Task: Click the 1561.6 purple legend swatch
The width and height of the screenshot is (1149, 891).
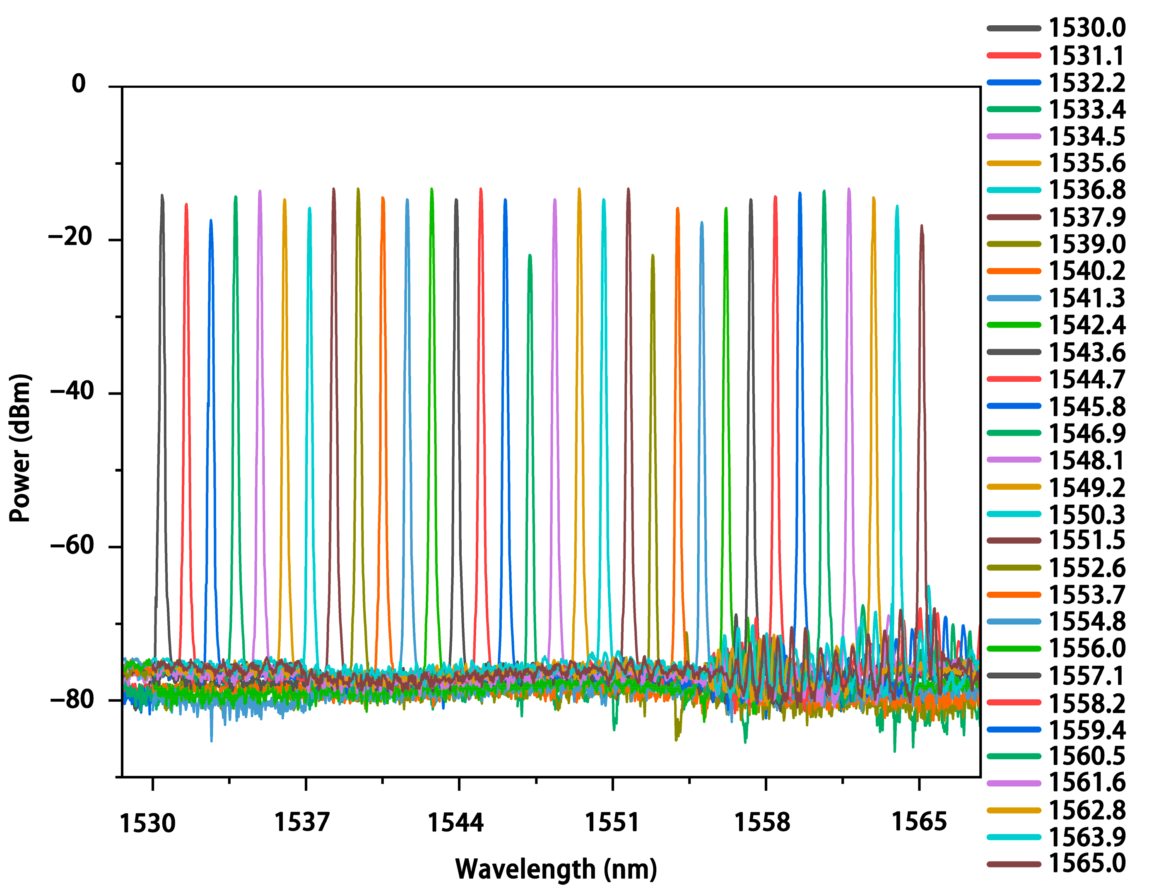Action: 1014,783
